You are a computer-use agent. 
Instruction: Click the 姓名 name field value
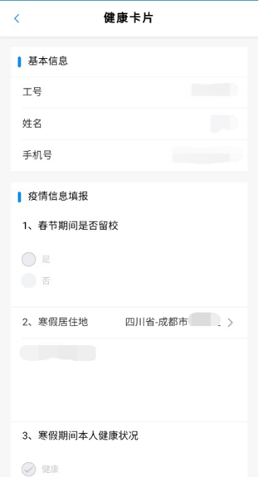(x=224, y=123)
